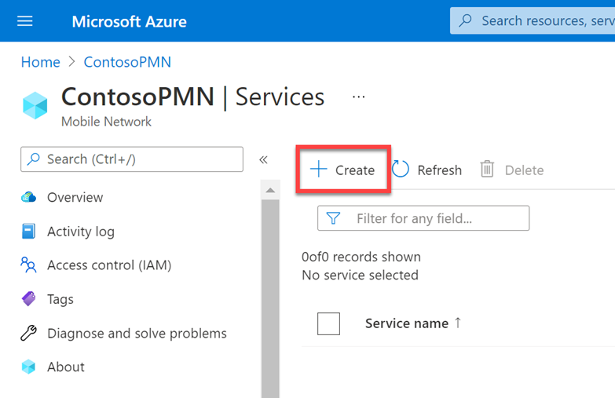Screen dimensions: 615x398
Task: Open the Azure portal hamburger menu
Action: pos(24,20)
